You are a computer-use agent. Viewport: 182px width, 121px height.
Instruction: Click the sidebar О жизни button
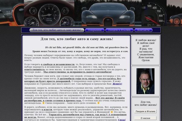tap(145, 118)
